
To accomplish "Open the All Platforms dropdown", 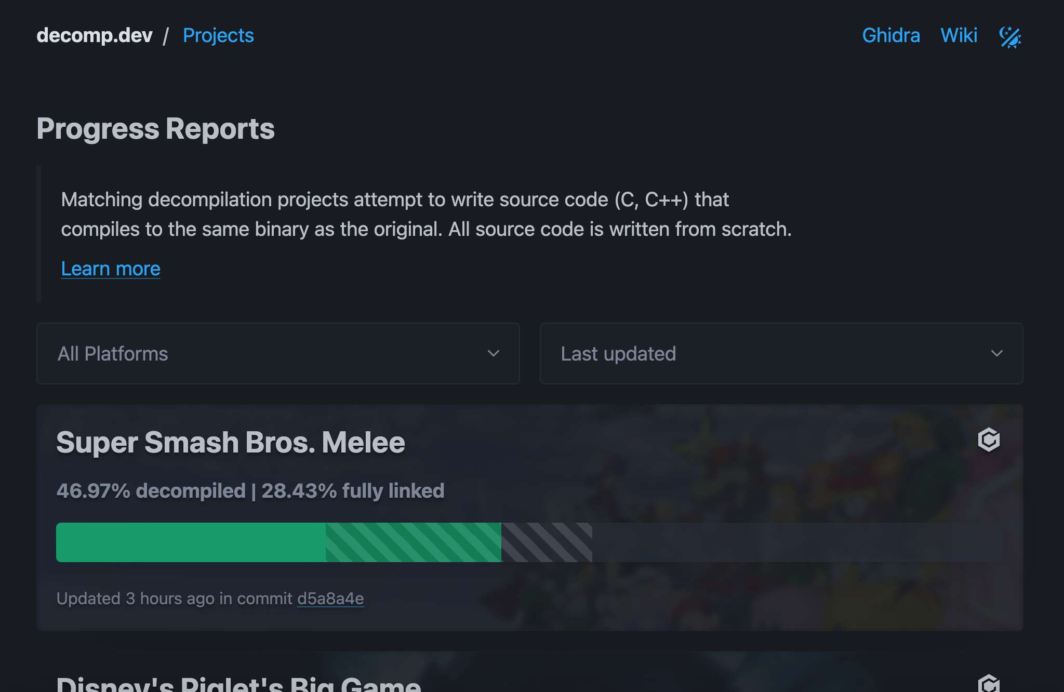I will (x=277, y=353).
